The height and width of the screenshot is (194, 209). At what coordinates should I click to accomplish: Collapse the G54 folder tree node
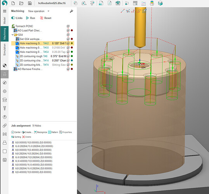(x=12, y=35)
